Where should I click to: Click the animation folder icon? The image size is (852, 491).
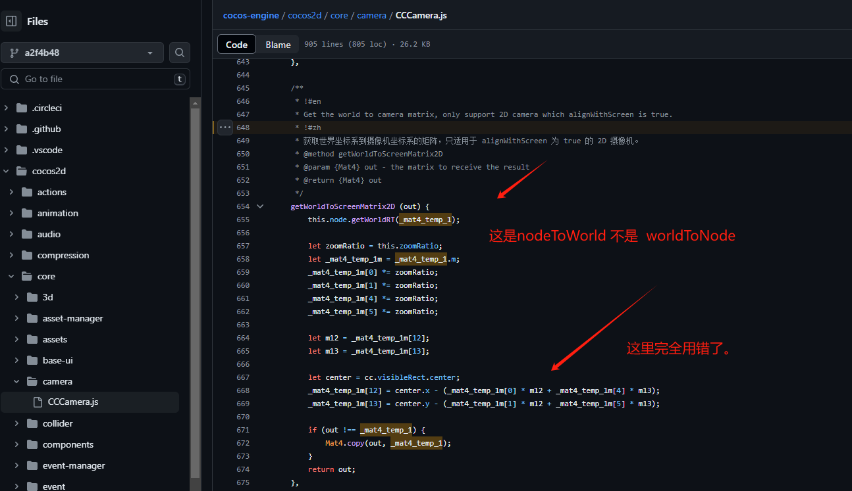coord(27,213)
